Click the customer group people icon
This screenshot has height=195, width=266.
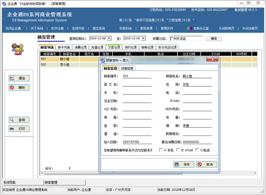coord(17,49)
